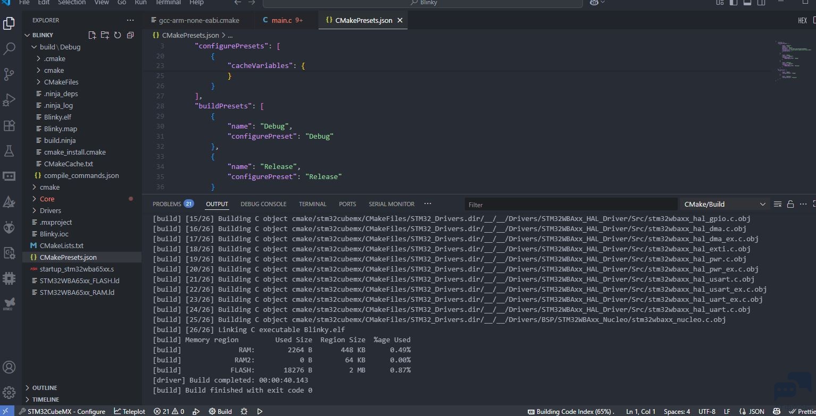Screen dimensions: 816x416
Task: Click STM32CubeMX - Configure in status bar
Action: click(x=62, y=411)
